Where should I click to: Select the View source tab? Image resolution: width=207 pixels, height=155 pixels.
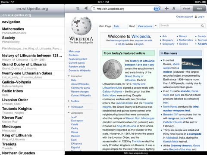coord(145,26)
